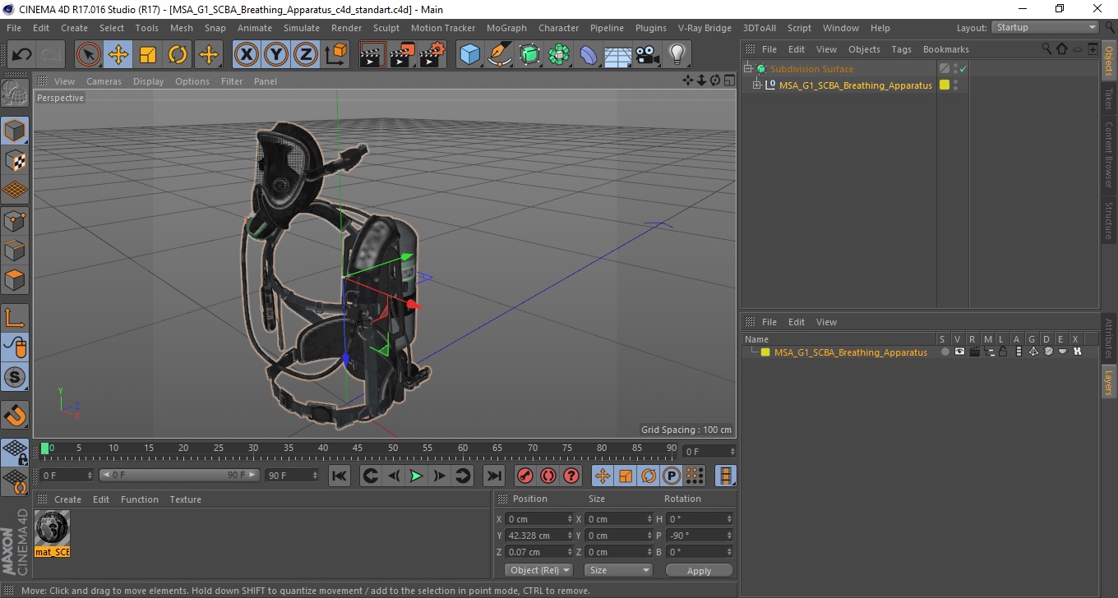
Task: Go to start of animation
Action: [339, 476]
